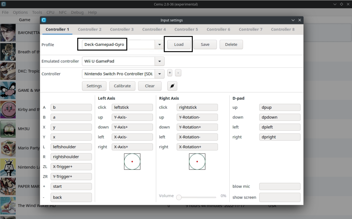Click the Right Axis up field Y-Rotation-
The image size is (352, 219).
[197, 117]
